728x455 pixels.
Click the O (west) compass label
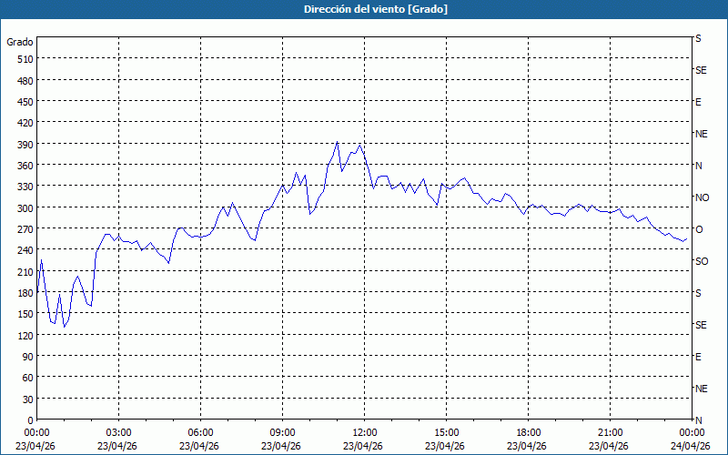[x=699, y=229]
